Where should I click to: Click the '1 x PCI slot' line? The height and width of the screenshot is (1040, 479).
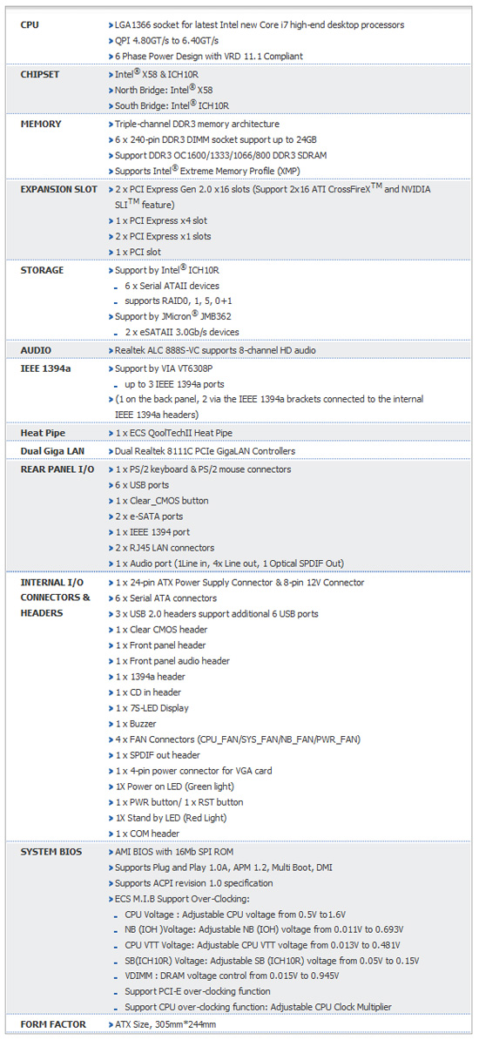(138, 252)
